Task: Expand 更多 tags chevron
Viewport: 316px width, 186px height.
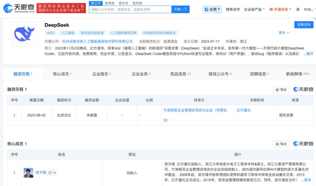Action: (x=284, y=33)
